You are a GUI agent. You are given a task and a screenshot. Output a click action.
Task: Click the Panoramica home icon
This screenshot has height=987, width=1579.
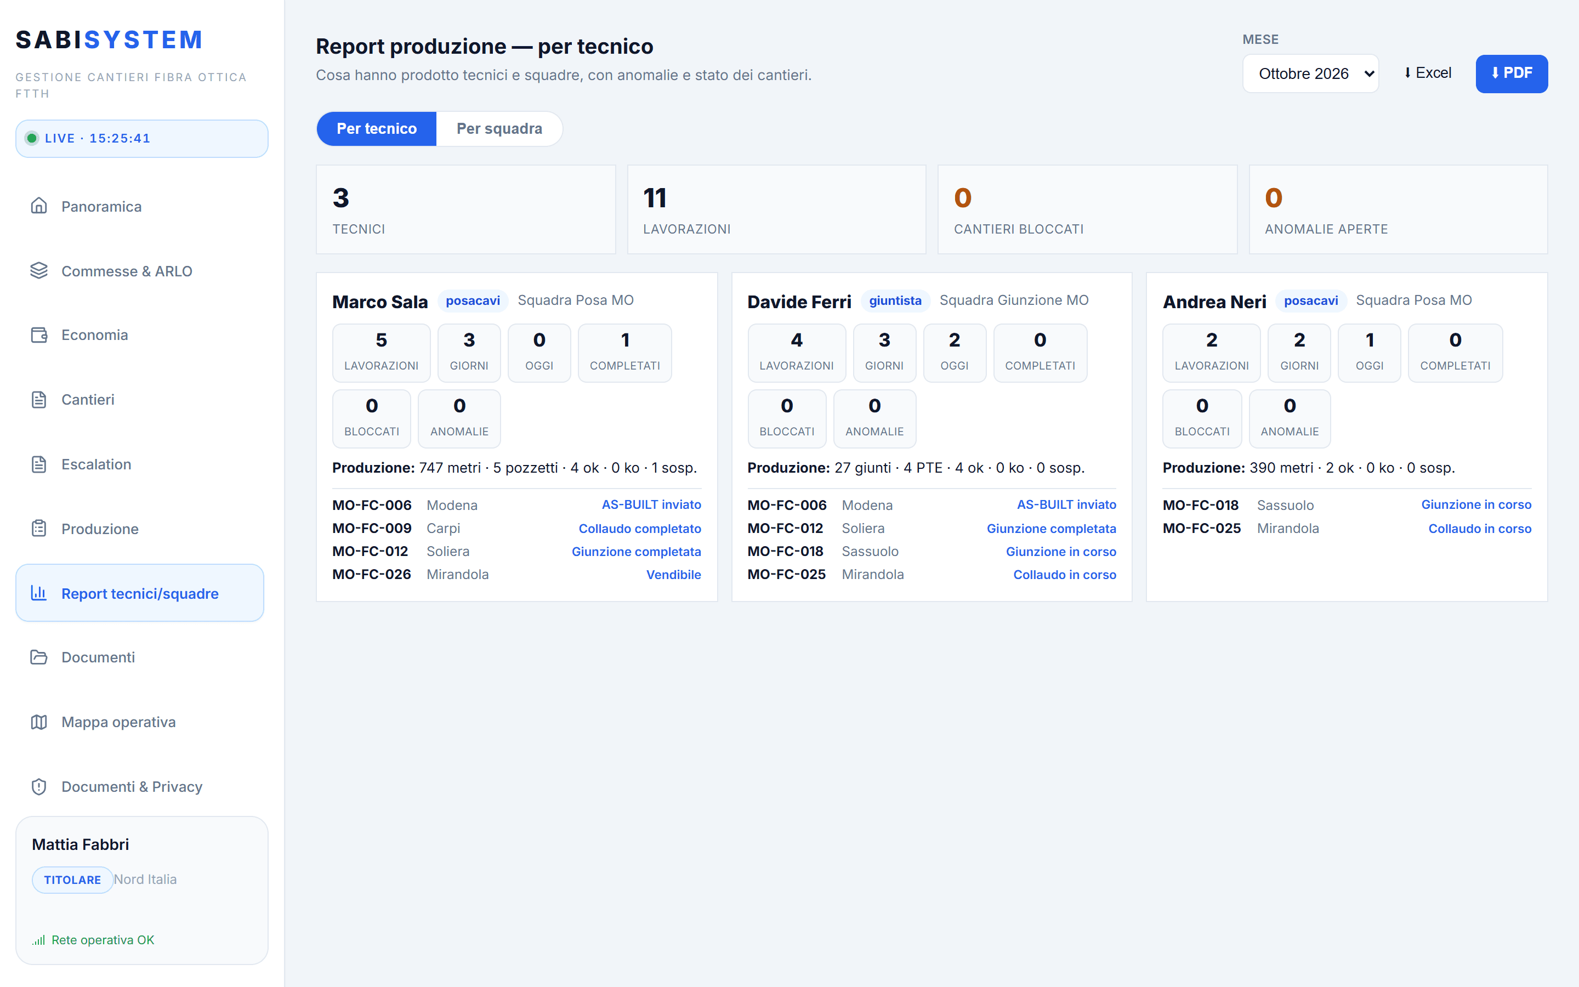(x=39, y=206)
